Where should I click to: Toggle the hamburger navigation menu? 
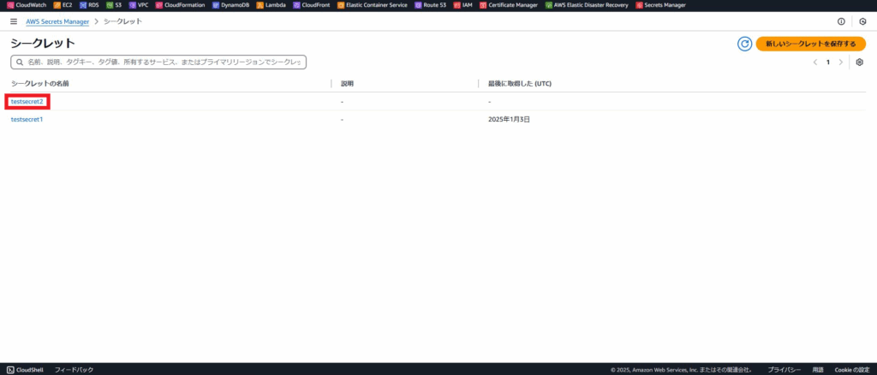point(14,21)
